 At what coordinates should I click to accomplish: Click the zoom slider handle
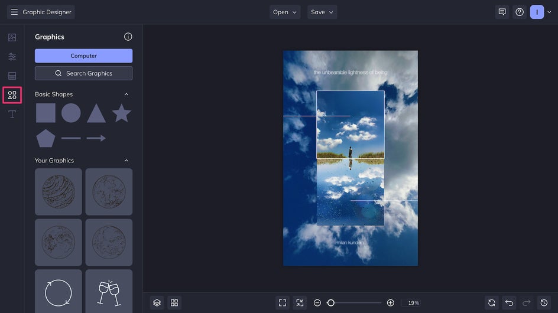pos(330,303)
